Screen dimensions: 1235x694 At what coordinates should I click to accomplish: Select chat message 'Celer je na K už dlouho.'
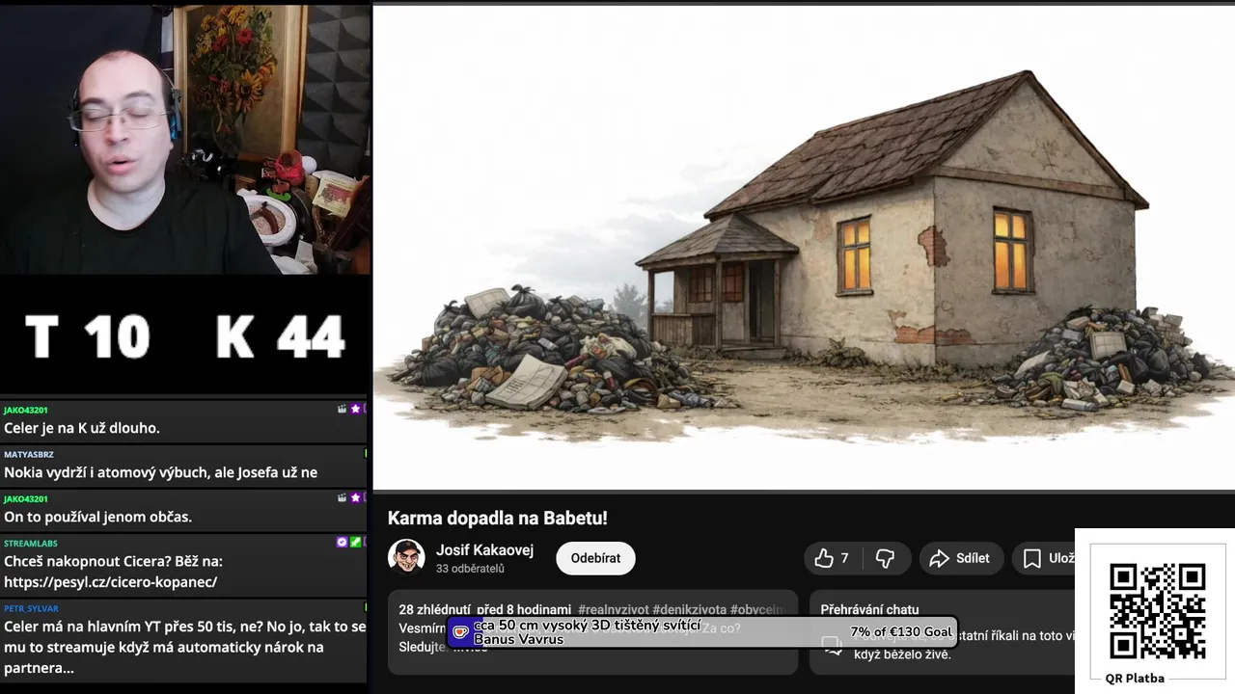click(x=82, y=428)
